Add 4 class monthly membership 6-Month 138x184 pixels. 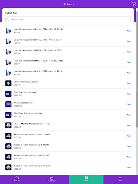129,146
